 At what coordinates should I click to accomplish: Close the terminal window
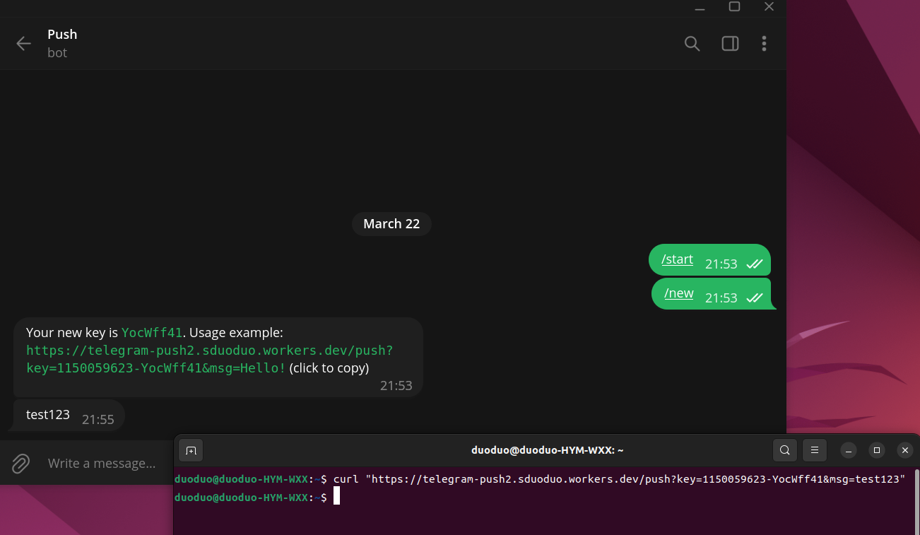[904, 450]
